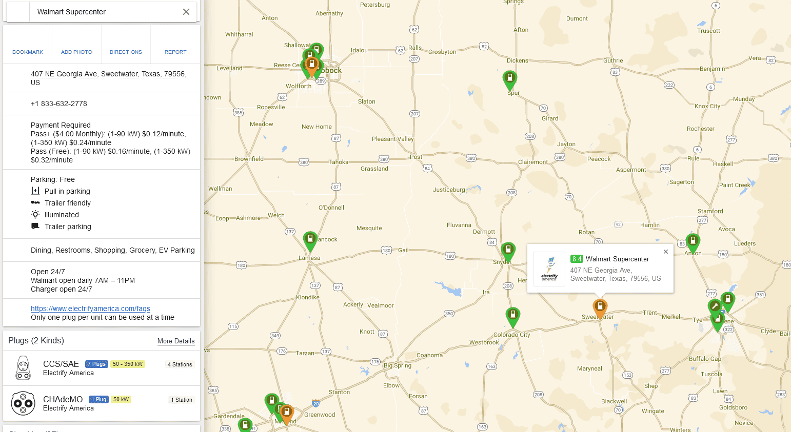Click the 4 Stations label
Image resolution: width=791 pixels, height=432 pixels.
tap(180, 365)
